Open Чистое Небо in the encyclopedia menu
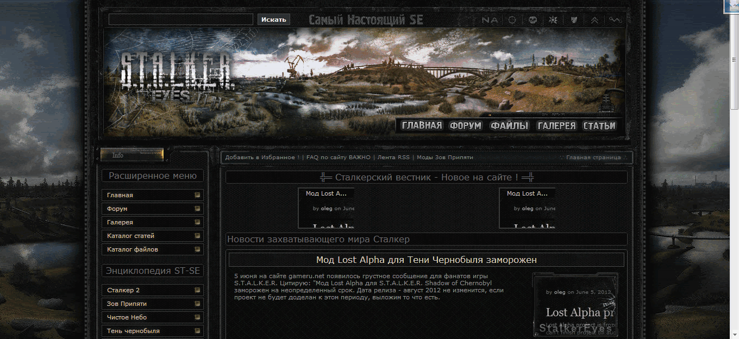Screen dimensions: 739x339 153,317
